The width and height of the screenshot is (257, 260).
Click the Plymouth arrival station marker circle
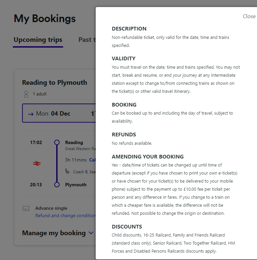click(57, 185)
